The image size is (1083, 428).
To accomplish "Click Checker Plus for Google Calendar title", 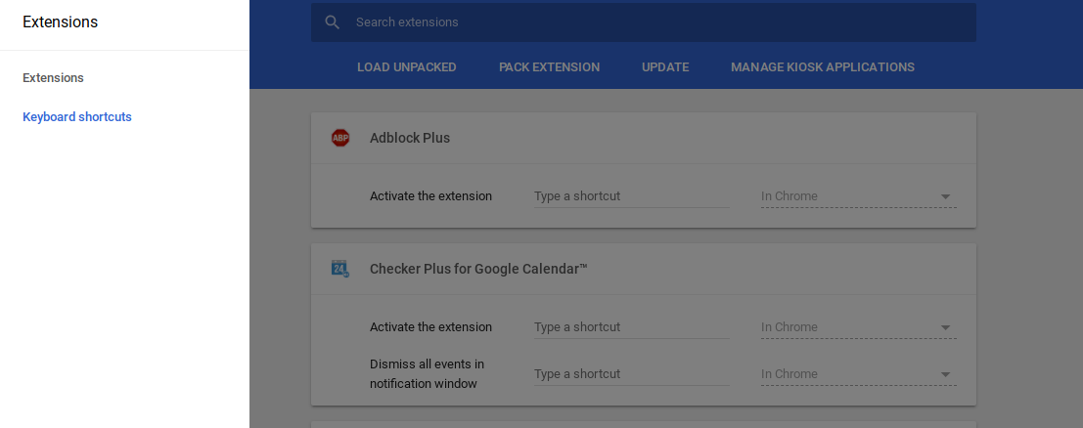I will (478, 269).
